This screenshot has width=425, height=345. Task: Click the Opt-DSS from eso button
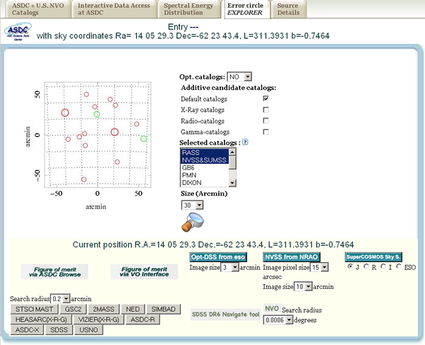[x=218, y=257]
